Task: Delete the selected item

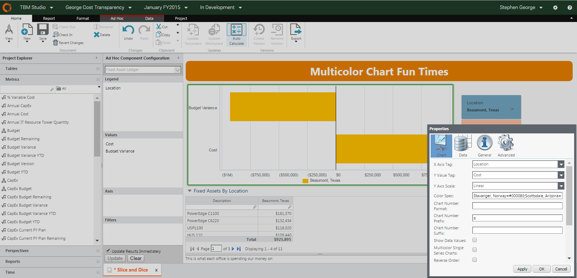Action: click(x=102, y=35)
